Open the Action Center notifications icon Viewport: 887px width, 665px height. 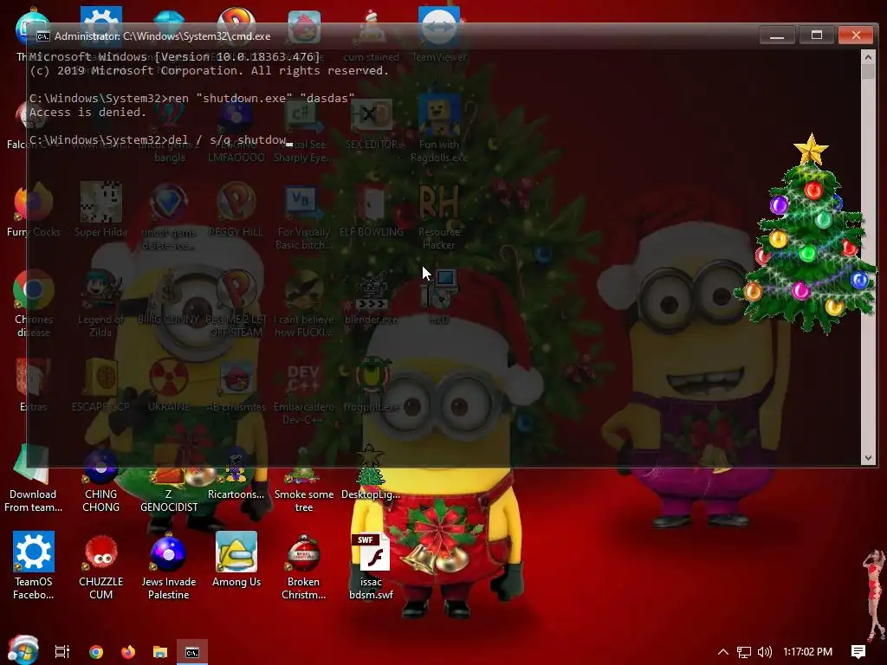pyautogui.click(x=858, y=652)
